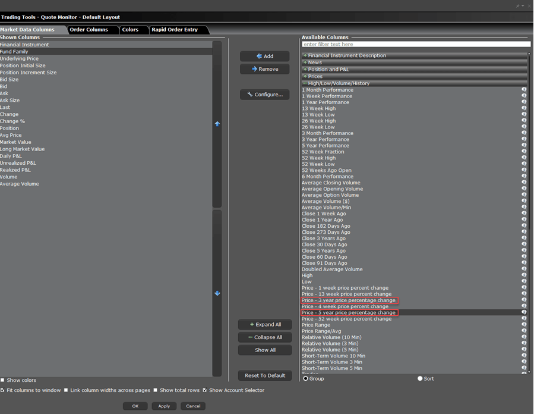This screenshot has height=414, width=534.
Task: Toggle Link column widths across pages
Action: [x=67, y=390]
